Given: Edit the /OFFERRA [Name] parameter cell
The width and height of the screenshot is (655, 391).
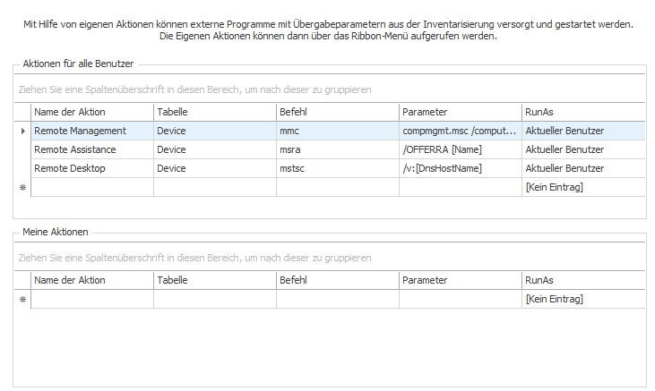Looking at the screenshot, I should coord(461,149).
